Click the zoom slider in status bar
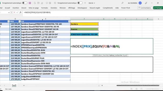Screen dimensions: 163x91 pos(153,89)
